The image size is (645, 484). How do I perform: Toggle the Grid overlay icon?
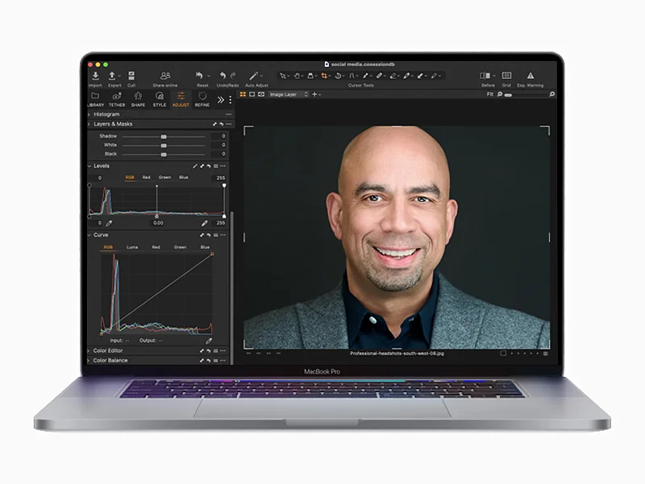[x=506, y=76]
